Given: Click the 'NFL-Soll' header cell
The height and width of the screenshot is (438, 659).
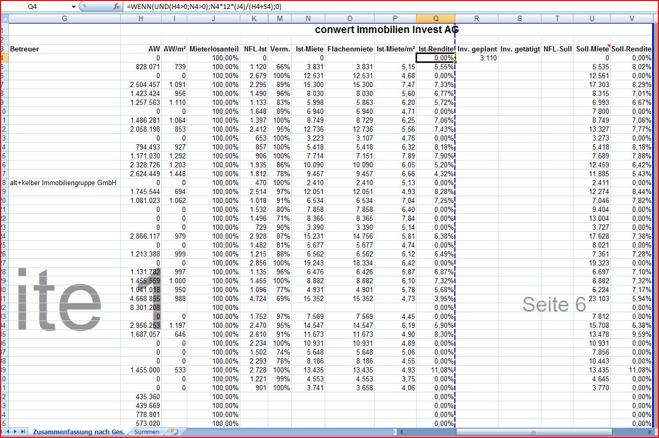Looking at the screenshot, I should (x=557, y=49).
